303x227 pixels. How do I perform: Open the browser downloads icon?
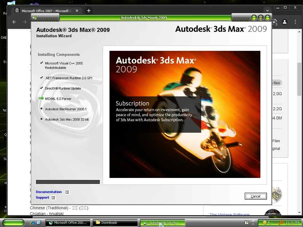(275, 22)
